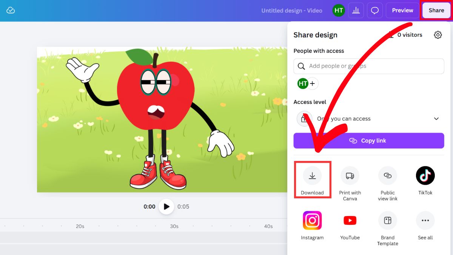Open the analytics chart icon
Viewport: 453px width, 255px height.
pos(356,11)
